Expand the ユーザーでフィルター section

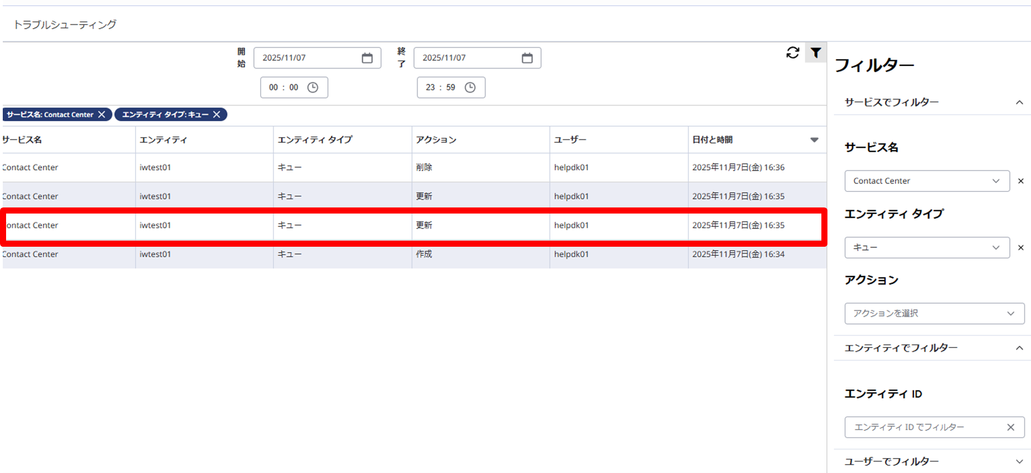(x=1019, y=461)
